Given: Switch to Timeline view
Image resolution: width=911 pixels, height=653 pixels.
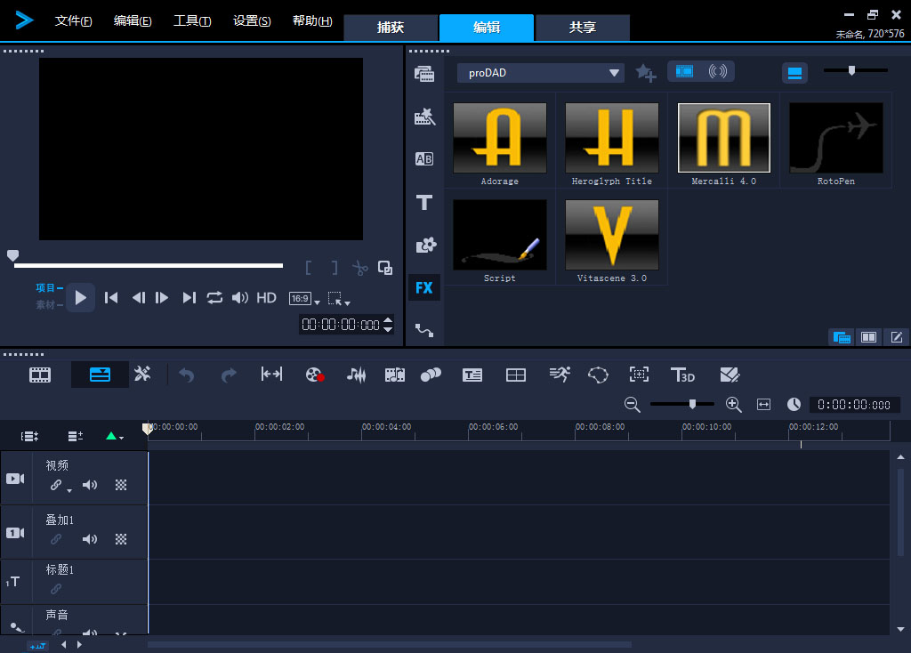Looking at the screenshot, I should [100, 375].
